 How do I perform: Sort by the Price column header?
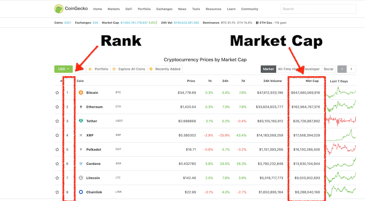point(191,81)
